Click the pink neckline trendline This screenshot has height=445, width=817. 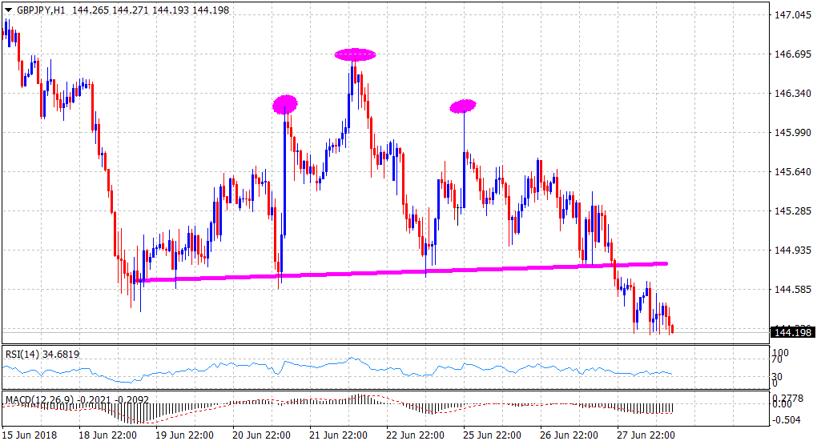pos(400,272)
